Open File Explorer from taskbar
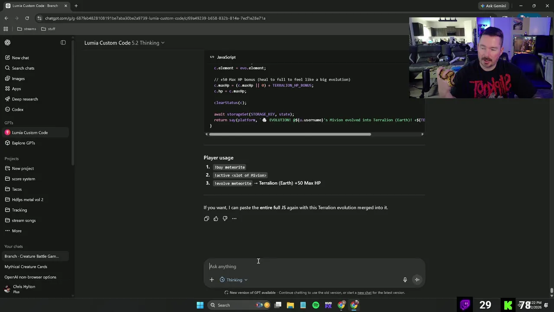 [290, 305]
